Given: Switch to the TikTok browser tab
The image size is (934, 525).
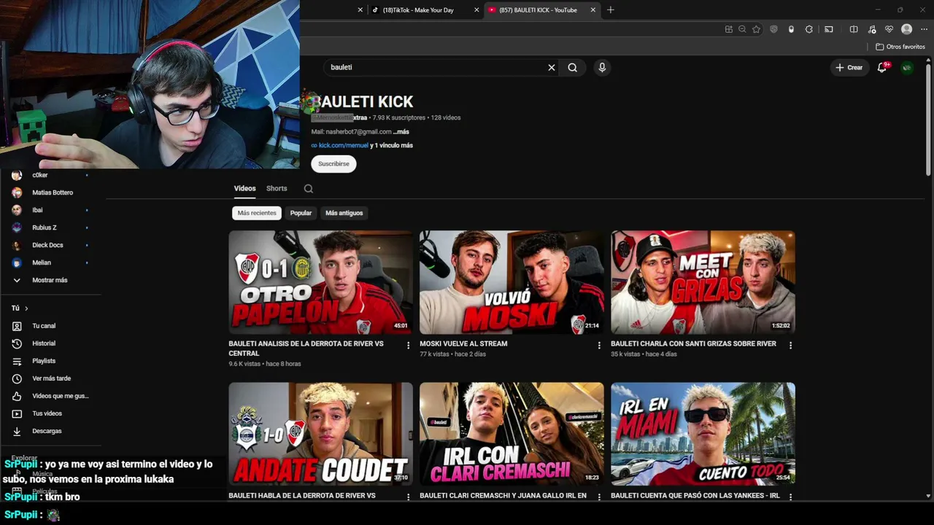Looking at the screenshot, I should pyautogui.click(x=418, y=10).
